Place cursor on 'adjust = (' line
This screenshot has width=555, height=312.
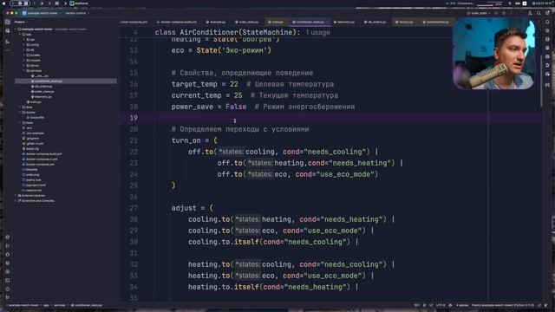(x=193, y=208)
